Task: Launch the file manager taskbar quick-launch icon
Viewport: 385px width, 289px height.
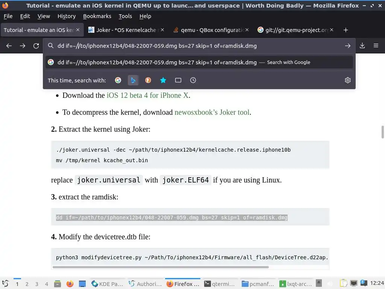Action: click(x=58, y=284)
